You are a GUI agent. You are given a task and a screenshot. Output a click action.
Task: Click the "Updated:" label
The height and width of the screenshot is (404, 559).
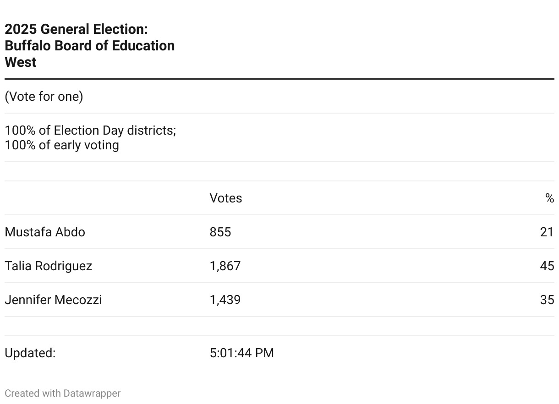pyautogui.click(x=30, y=353)
